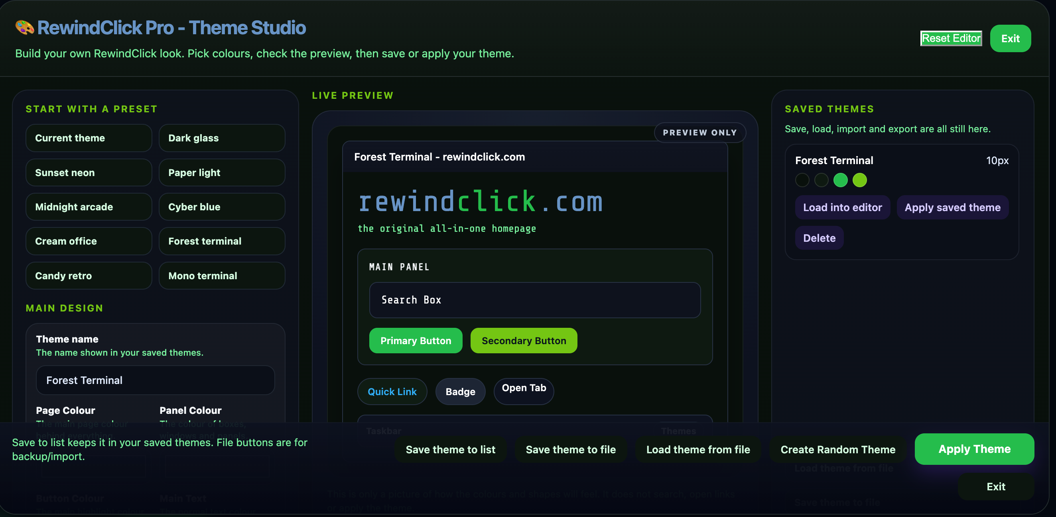This screenshot has height=517, width=1056.
Task: Click the bottom-right Exit button
Action: (996, 487)
